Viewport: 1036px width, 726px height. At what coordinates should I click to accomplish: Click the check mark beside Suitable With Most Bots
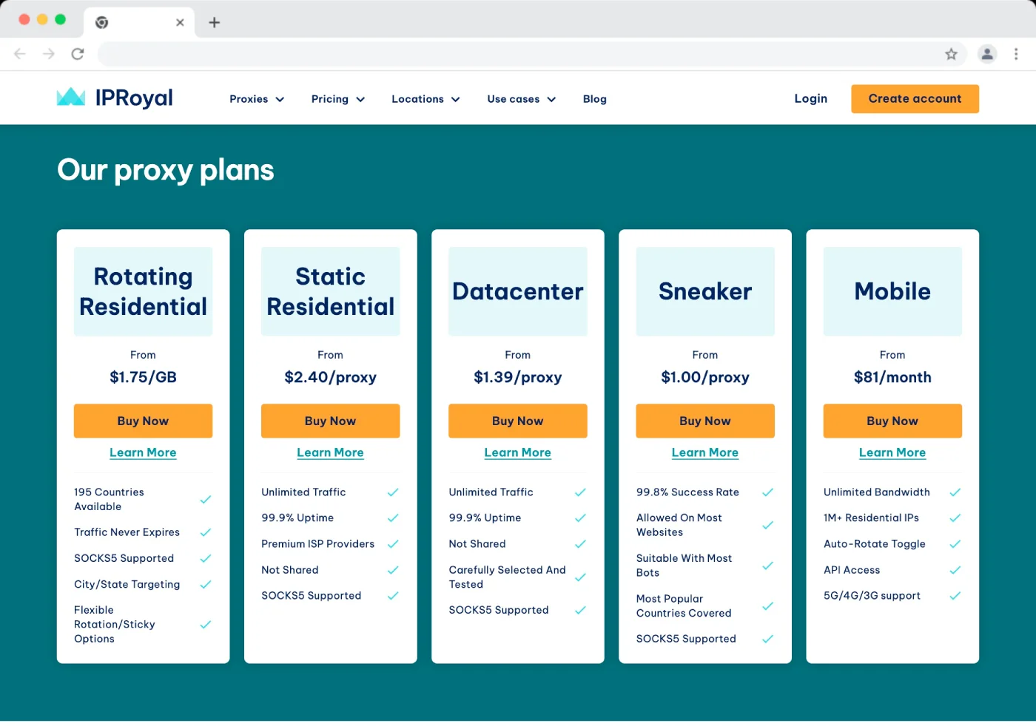coord(767,566)
